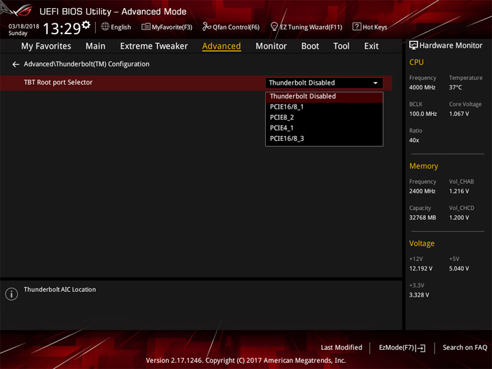The width and height of the screenshot is (492, 369).
Task: Choose PCIE16/8_3 from the list
Action: pos(324,139)
